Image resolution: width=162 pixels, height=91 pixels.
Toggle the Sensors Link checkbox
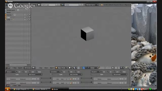30,72
